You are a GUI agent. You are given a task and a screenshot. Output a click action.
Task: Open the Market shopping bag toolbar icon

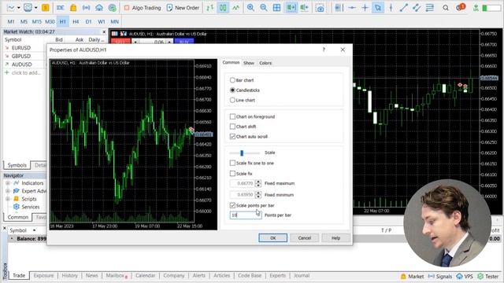pos(73,7)
